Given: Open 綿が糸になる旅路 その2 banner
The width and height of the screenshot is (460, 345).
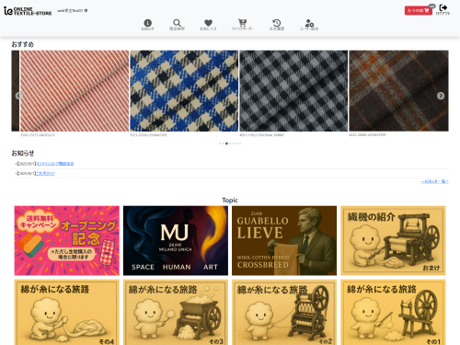Looking at the screenshot, I should 284,312.
